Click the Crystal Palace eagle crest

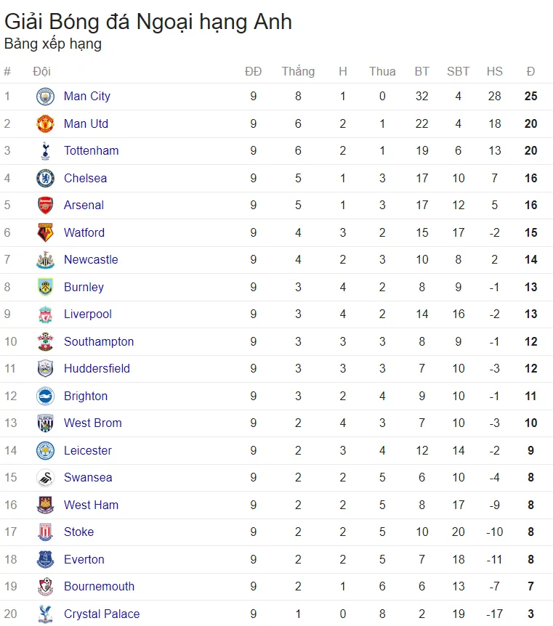(x=45, y=614)
